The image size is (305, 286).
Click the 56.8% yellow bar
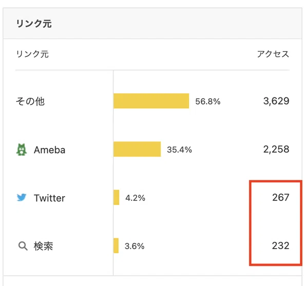(x=151, y=101)
